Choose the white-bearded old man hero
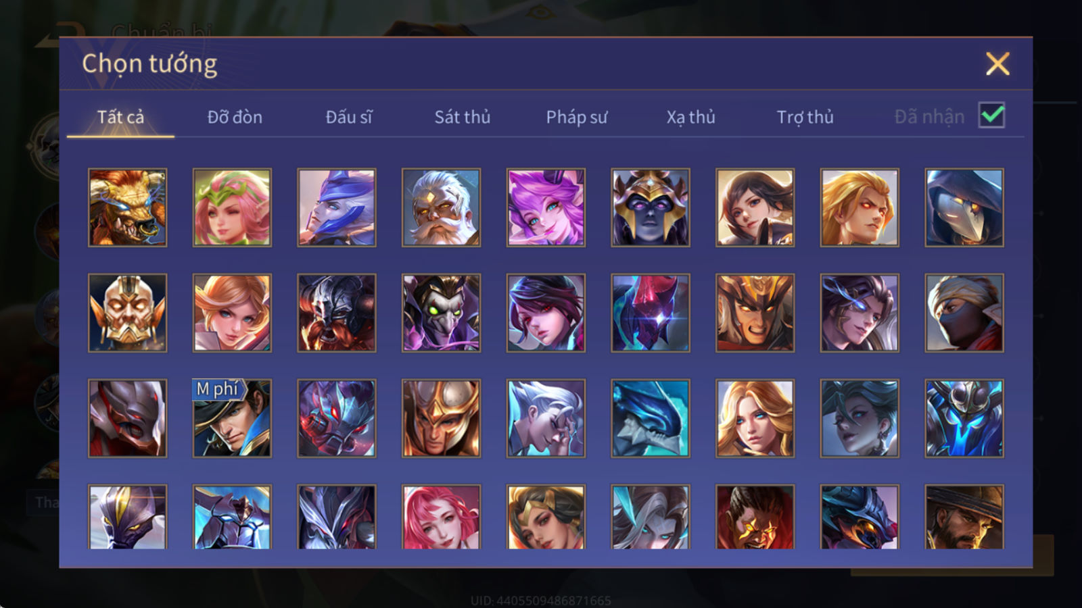The width and height of the screenshot is (1082, 608). (x=441, y=207)
